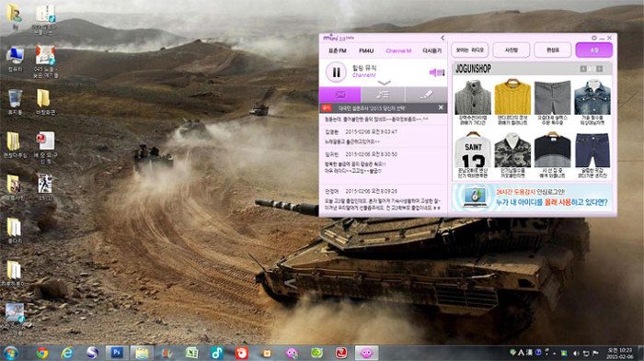
Task: Open the music note playlist tab
Action: 383,95
